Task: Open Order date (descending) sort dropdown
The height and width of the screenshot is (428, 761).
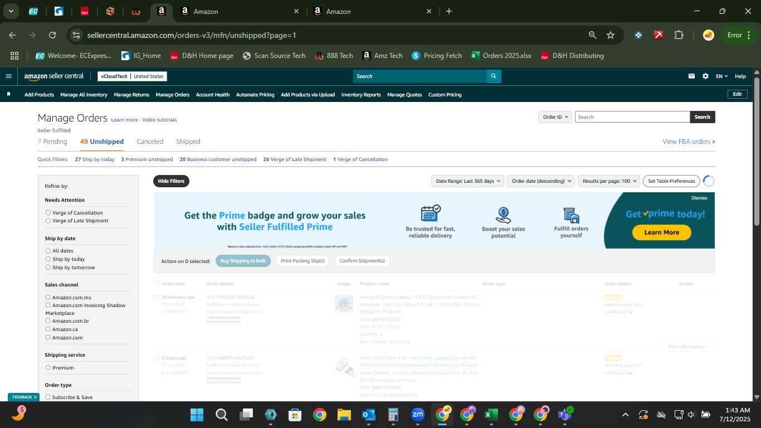Action: 540,181
